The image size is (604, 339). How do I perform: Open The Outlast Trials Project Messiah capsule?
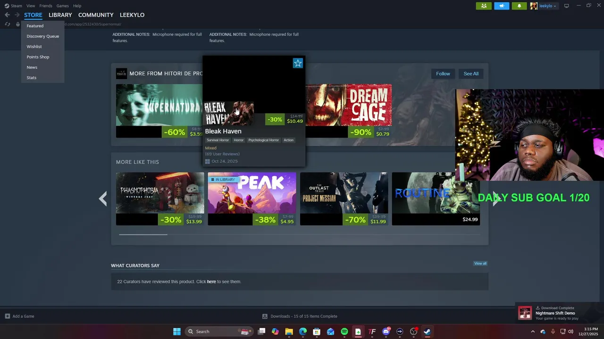point(344,199)
